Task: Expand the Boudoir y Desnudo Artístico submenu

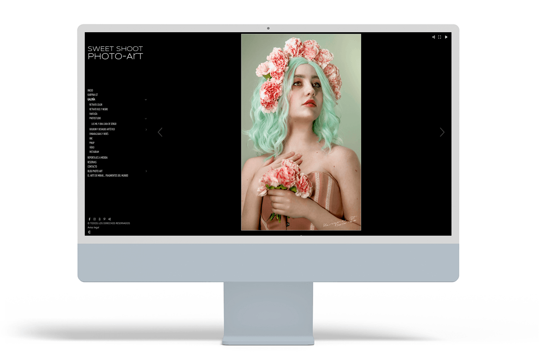Action: 146,130
